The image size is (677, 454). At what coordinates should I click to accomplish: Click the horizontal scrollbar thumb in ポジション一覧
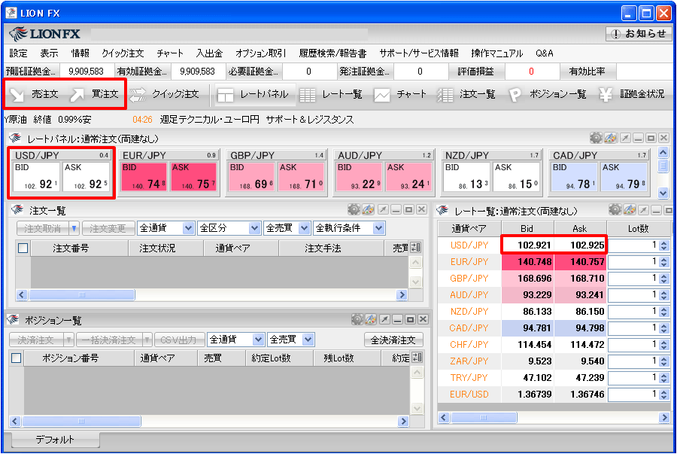[x=81, y=421]
